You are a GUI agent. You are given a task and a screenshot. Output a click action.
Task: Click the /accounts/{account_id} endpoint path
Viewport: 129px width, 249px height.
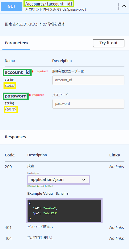click(49, 4)
